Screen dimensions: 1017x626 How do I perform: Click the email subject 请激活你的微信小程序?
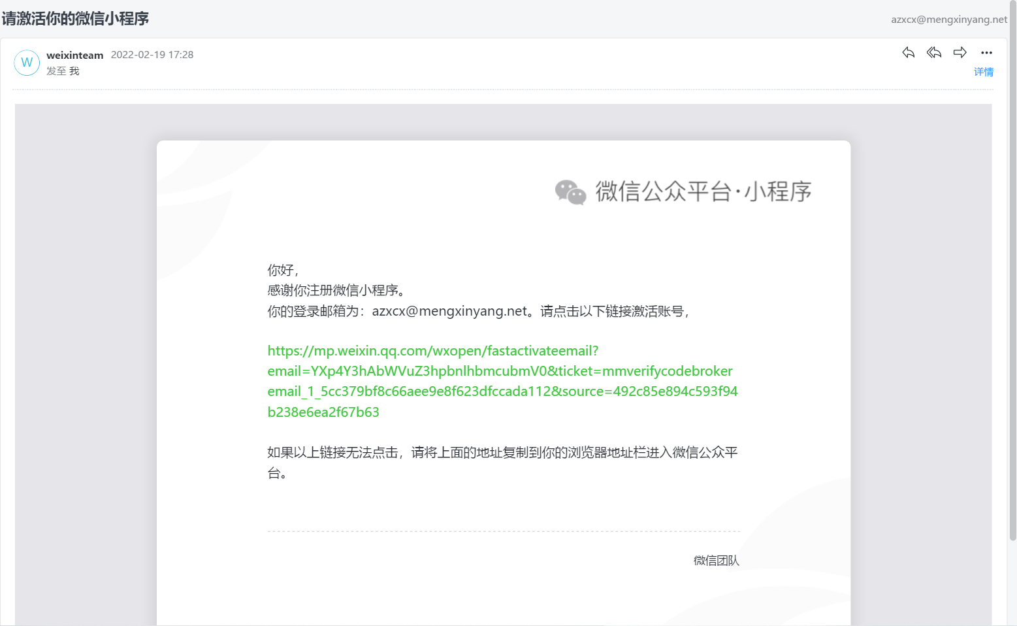75,18
